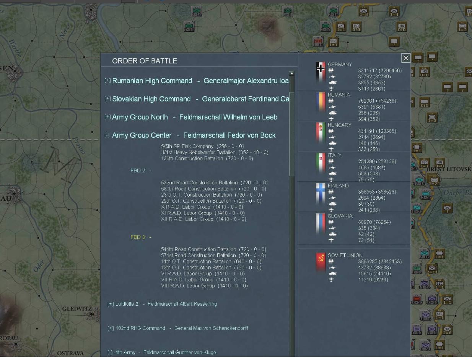Close the Order of Battle window
Image resolution: width=472 pixels, height=358 pixels.
pyautogui.click(x=406, y=58)
